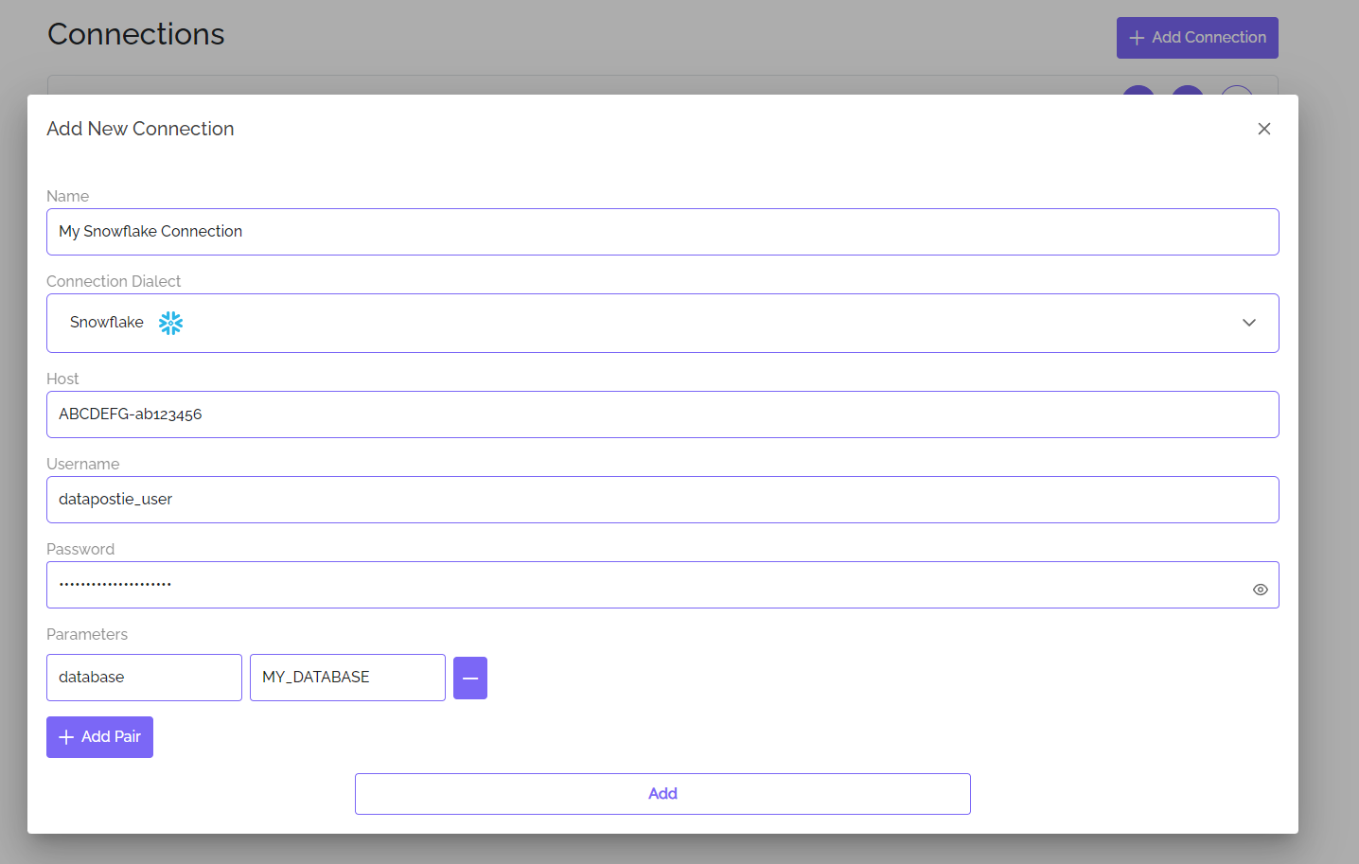Click the Snowflake logo icon

170,323
